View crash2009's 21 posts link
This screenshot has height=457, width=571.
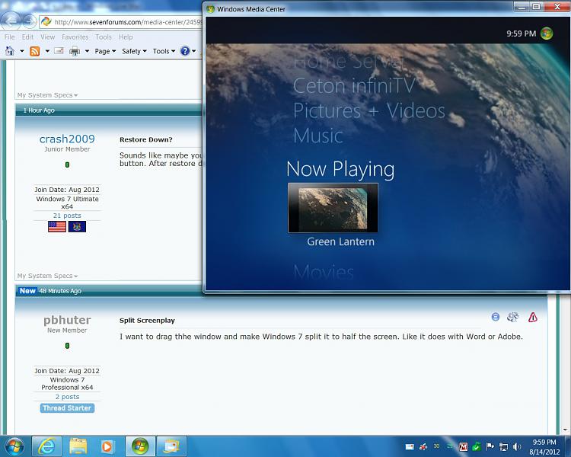67,216
